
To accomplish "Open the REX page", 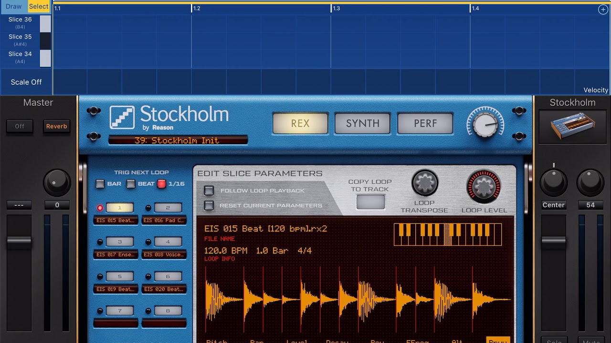I will point(300,123).
